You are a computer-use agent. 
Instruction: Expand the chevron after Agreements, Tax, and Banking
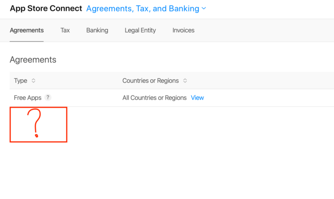204,9
